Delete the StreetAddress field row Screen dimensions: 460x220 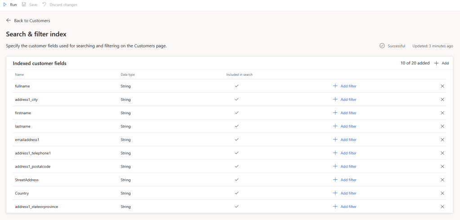click(442, 180)
